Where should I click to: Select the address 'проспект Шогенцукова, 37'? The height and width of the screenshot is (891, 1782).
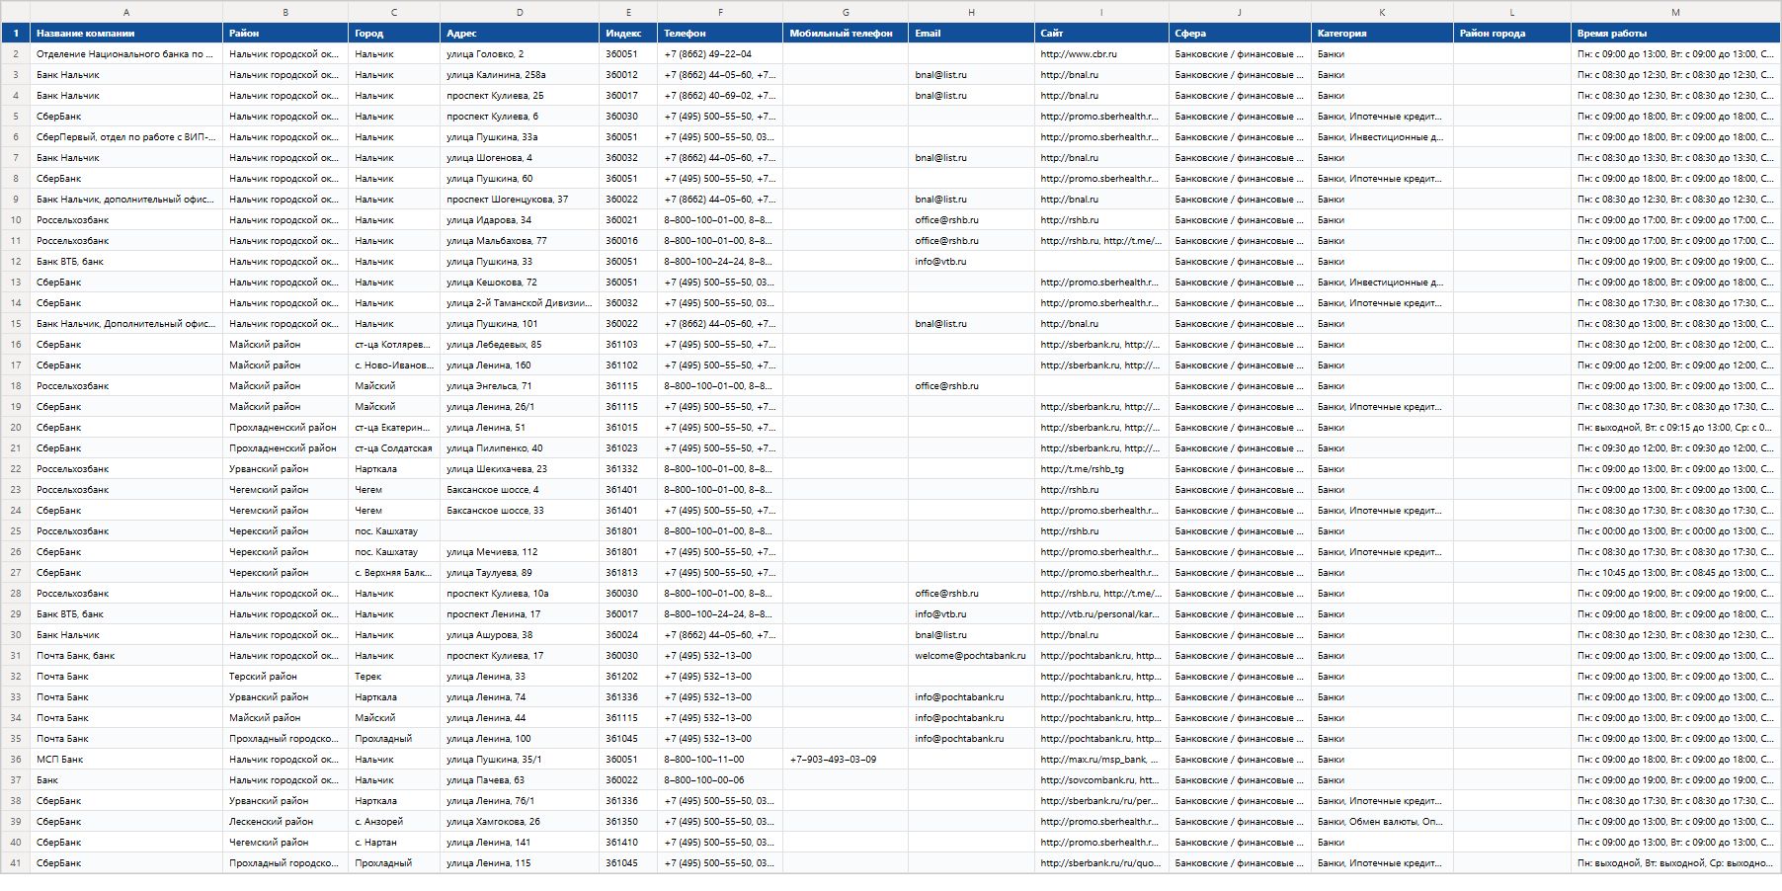pos(520,200)
